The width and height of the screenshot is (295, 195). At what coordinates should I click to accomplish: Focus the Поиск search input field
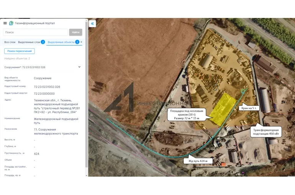pyautogui.click(x=35, y=32)
